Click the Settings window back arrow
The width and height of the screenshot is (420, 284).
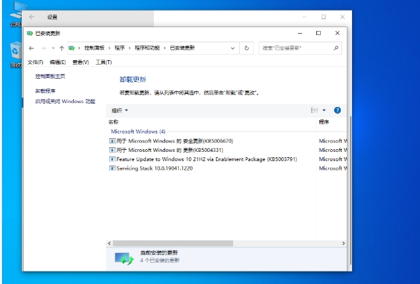(x=31, y=17)
